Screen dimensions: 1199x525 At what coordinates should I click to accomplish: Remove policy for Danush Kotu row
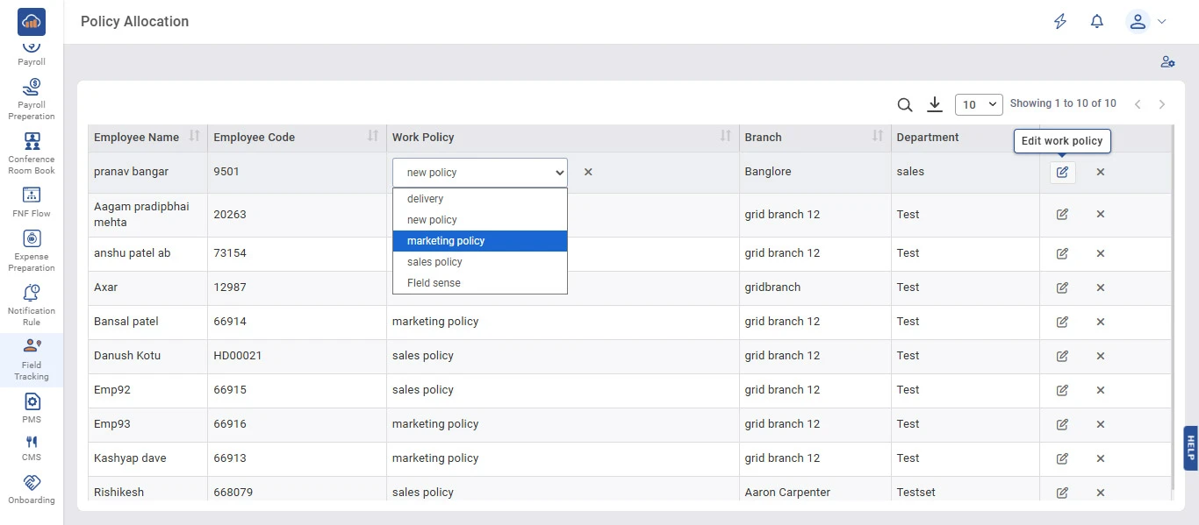(1100, 356)
